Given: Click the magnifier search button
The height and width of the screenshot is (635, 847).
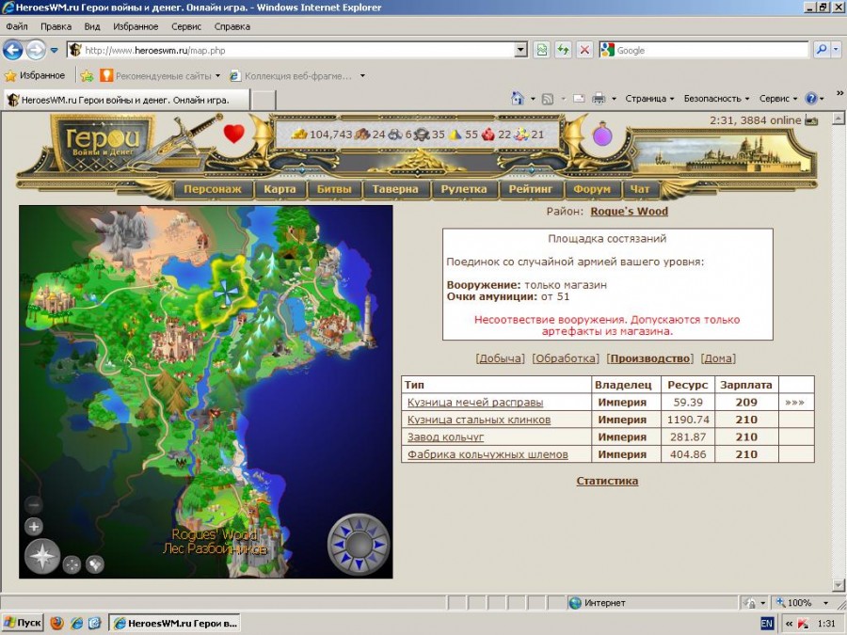Looking at the screenshot, I should tap(821, 50).
